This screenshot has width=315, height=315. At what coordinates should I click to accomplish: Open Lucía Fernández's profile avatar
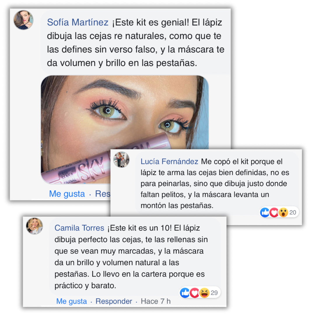point(121,160)
